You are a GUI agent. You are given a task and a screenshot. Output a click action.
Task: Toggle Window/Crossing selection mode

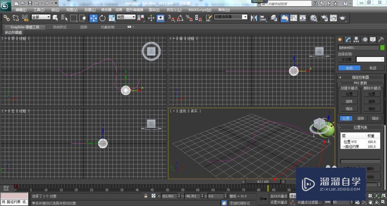[83, 18]
